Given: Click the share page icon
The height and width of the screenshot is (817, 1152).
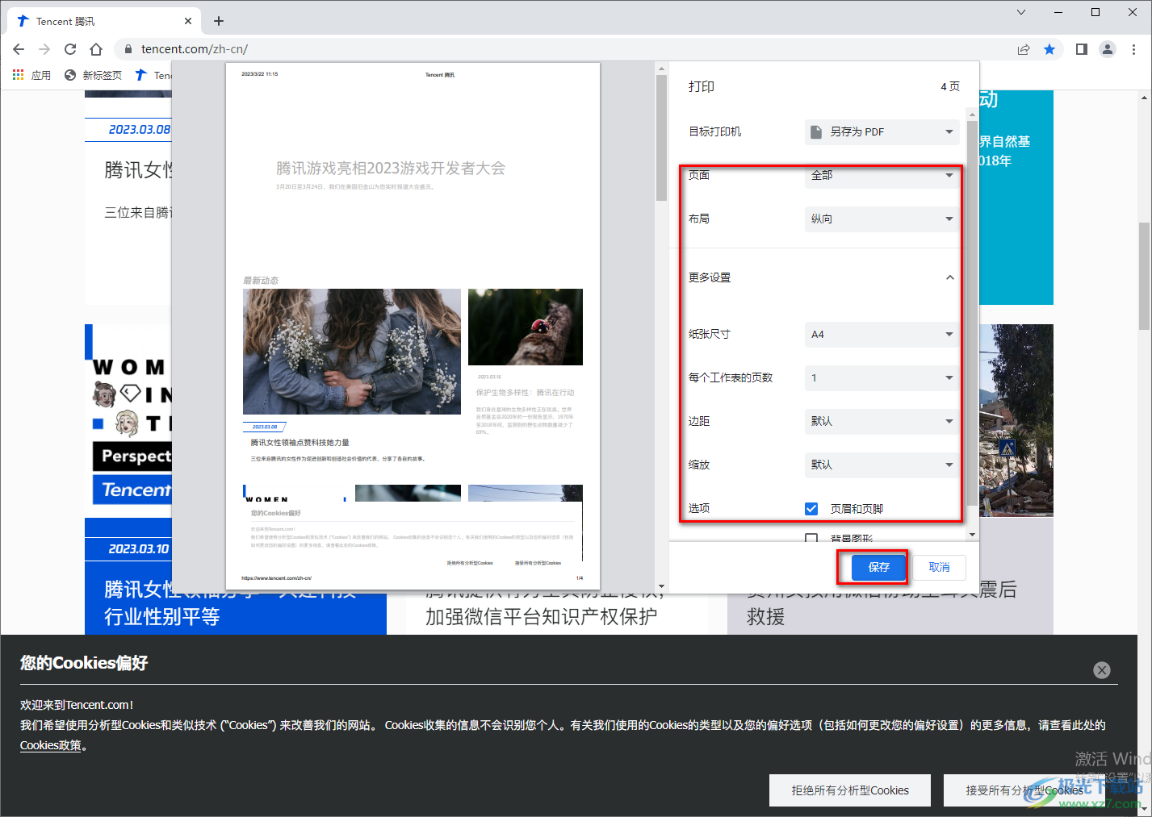Looking at the screenshot, I should [x=1024, y=49].
